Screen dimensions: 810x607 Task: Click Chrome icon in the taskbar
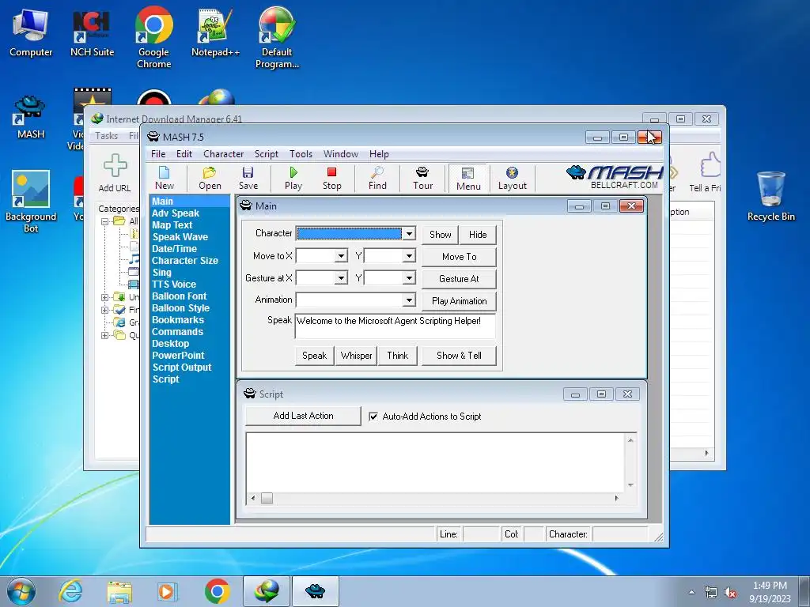point(217,591)
